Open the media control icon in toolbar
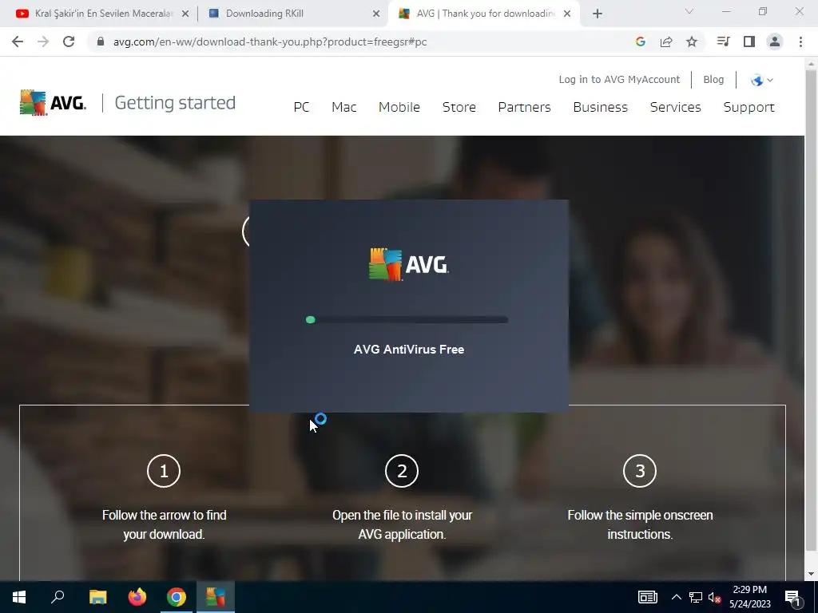 point(723,42)
